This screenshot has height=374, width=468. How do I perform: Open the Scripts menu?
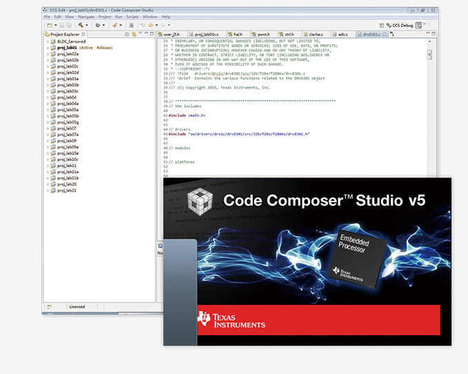click(133, 17)
